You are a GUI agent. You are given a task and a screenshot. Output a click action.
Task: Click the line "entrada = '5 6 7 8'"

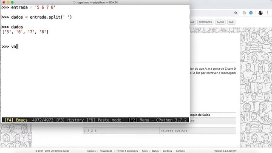tap(28, 8)
